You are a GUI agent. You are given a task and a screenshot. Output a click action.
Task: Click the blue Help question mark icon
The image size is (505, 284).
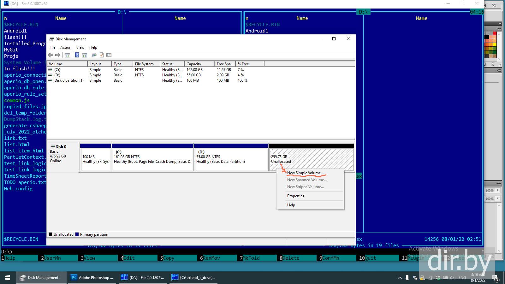click(x=77, y=55)
